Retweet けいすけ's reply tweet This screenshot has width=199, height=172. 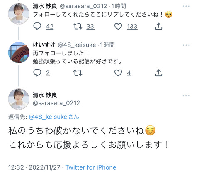pos(78,73)
